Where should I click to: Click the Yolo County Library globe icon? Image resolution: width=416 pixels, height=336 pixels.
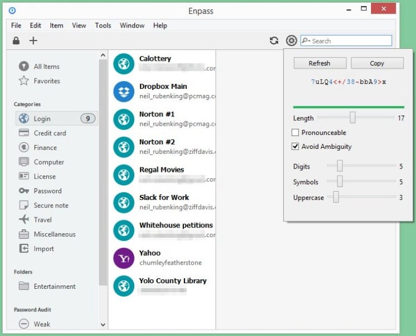pos(124,286)
